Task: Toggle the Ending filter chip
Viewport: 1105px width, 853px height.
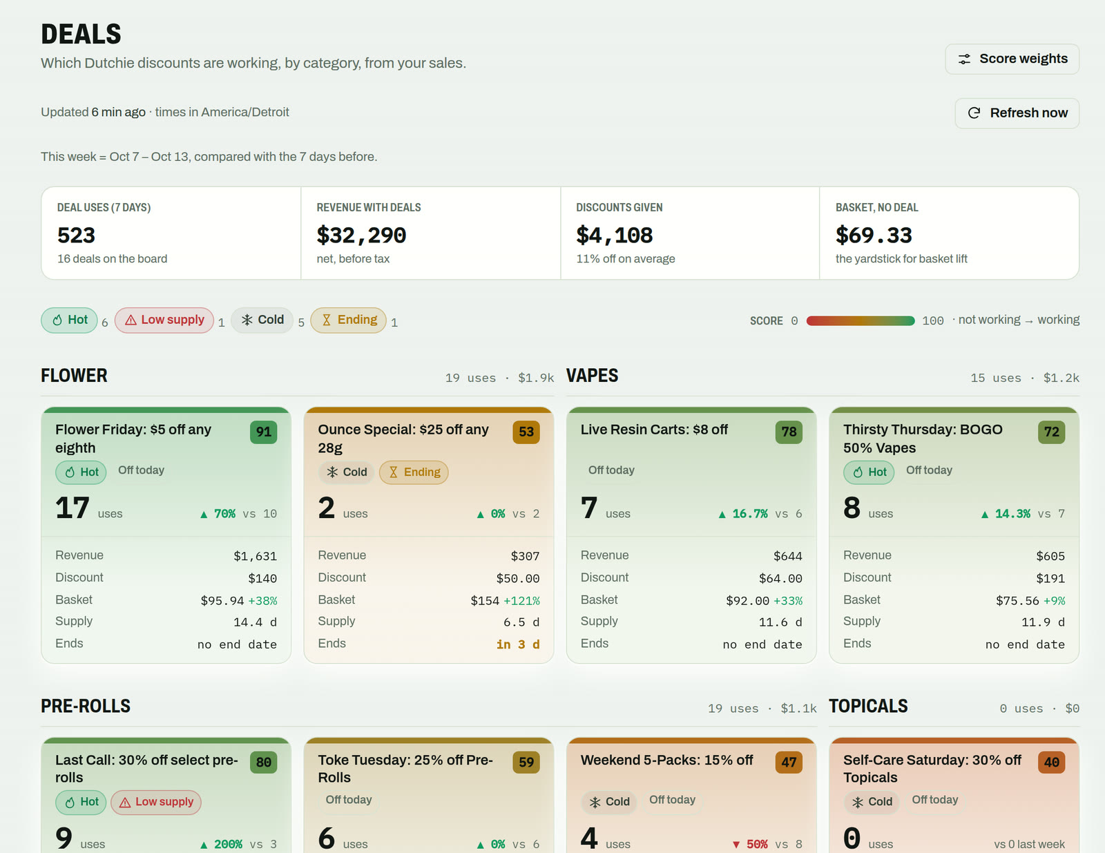Action: click(x=349, y=320)
